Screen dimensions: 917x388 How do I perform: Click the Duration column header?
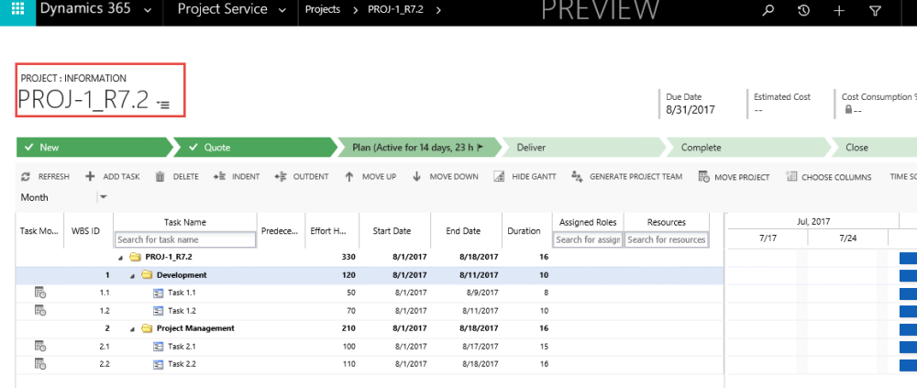524,230
